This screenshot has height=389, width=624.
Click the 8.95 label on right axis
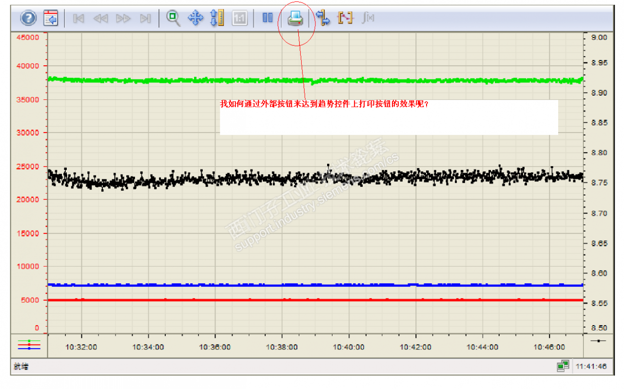click(598, 63)
